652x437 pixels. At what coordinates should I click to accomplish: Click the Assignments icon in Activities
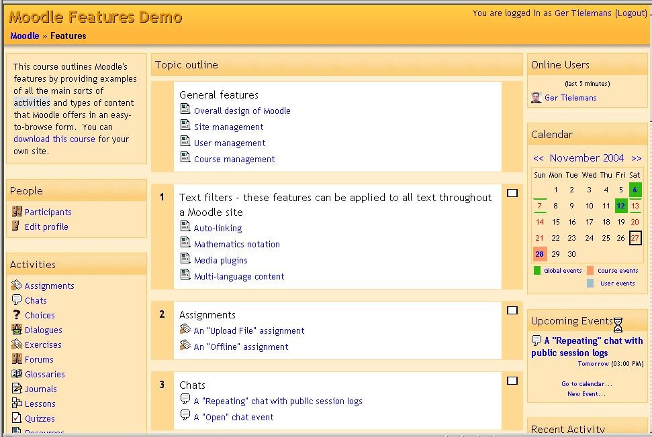pyautogui.click(x=17, y=285)
